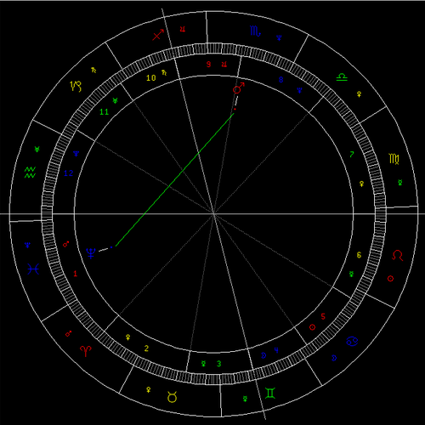This screenshot has width=425, height=425.
Task: Click the Moon glyph below Cancer sign
Action: pos(334,358)
